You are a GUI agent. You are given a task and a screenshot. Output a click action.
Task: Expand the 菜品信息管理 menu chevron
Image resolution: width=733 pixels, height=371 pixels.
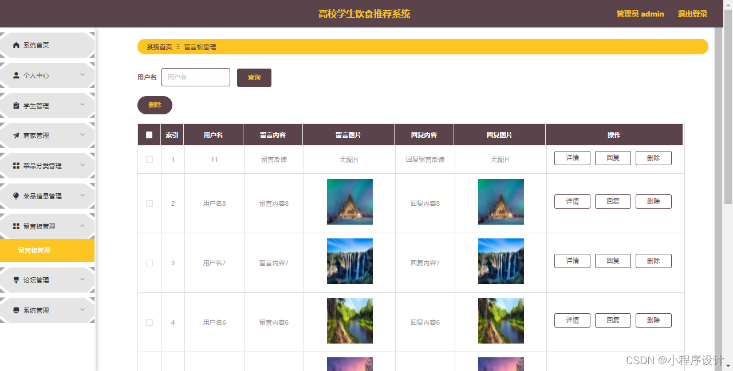(x=82, y=196)
